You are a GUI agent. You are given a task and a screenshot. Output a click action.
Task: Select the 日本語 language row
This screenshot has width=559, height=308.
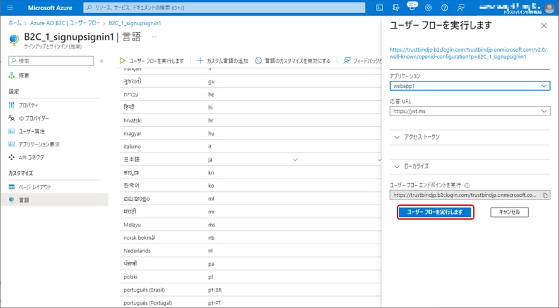point(250,159)
